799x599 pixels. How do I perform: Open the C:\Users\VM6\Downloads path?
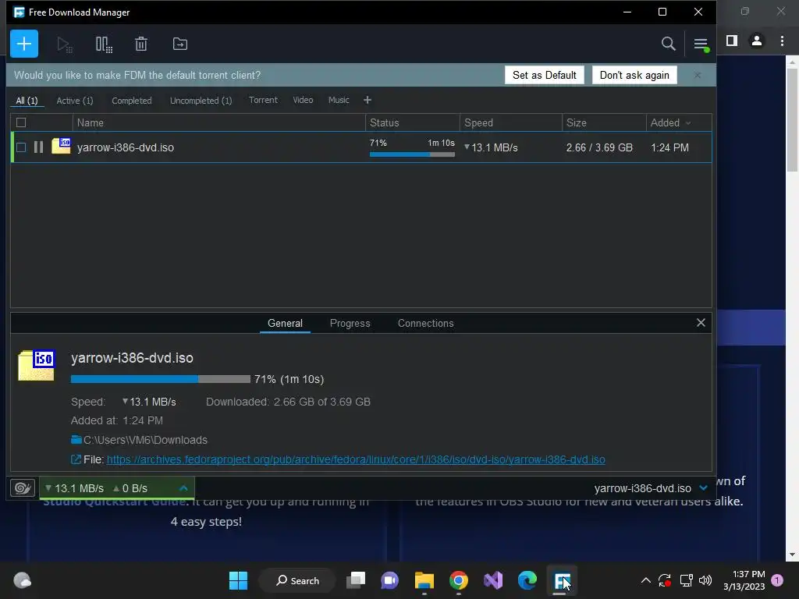(145, 440)
